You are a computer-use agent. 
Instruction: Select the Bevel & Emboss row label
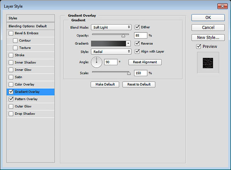(27, 33)
